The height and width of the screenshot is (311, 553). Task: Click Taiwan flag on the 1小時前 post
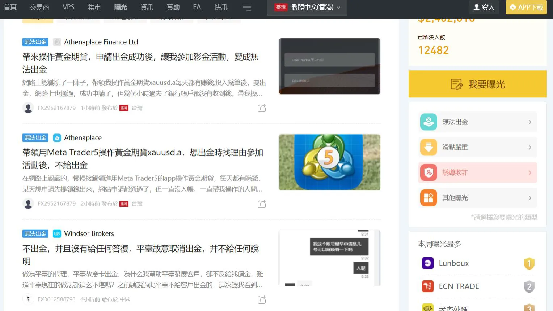[x=124, y=108]
